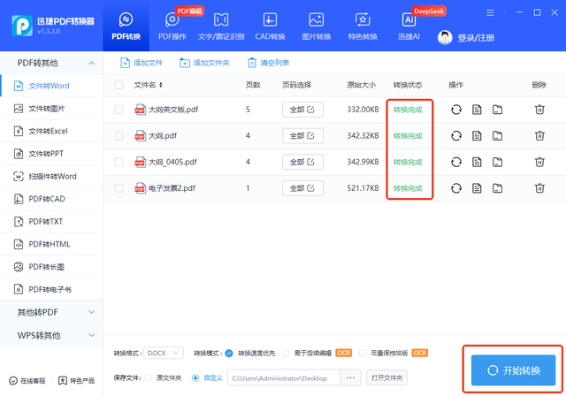Open the DOCX conversion format dropdown
Viewport: 566px width, 396px height.
click(163, 353)
